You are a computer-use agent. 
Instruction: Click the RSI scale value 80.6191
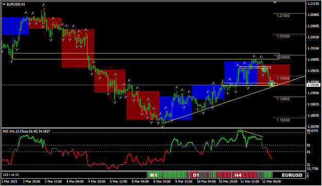click(x=313, y=131)
